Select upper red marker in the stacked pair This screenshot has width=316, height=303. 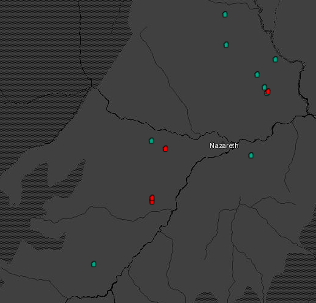pos(152,198)
